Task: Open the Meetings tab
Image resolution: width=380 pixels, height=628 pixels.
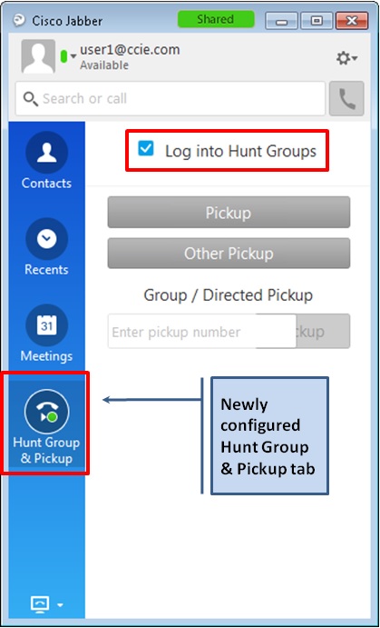Action: [x=46, y=334]
